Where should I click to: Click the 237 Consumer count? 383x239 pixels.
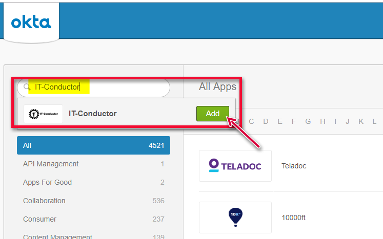pos(158,219)
